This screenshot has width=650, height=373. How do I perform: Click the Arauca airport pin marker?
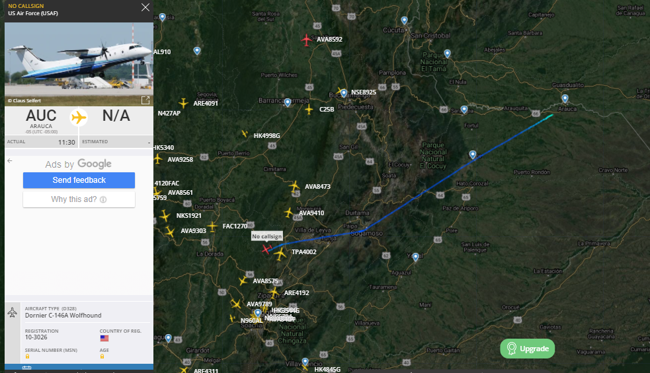pos(565,98)
